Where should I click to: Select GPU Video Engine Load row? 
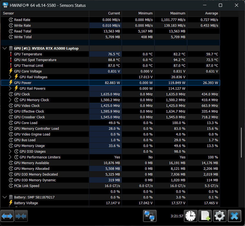(110, 134)
